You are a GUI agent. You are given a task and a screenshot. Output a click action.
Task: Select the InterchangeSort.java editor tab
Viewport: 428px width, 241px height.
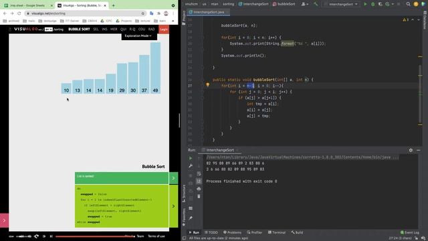pyautogui.click(x=209, y=12)
